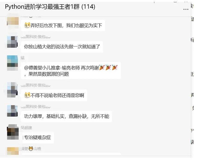Click the group title Python进阶学习最强王者1群
Viewport: 208px width, 160px height.
pos(50,7)
